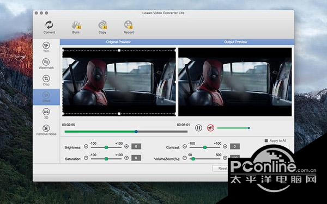Decrease Brightness with minus button
327x204 pixels.
coord(86,146)
